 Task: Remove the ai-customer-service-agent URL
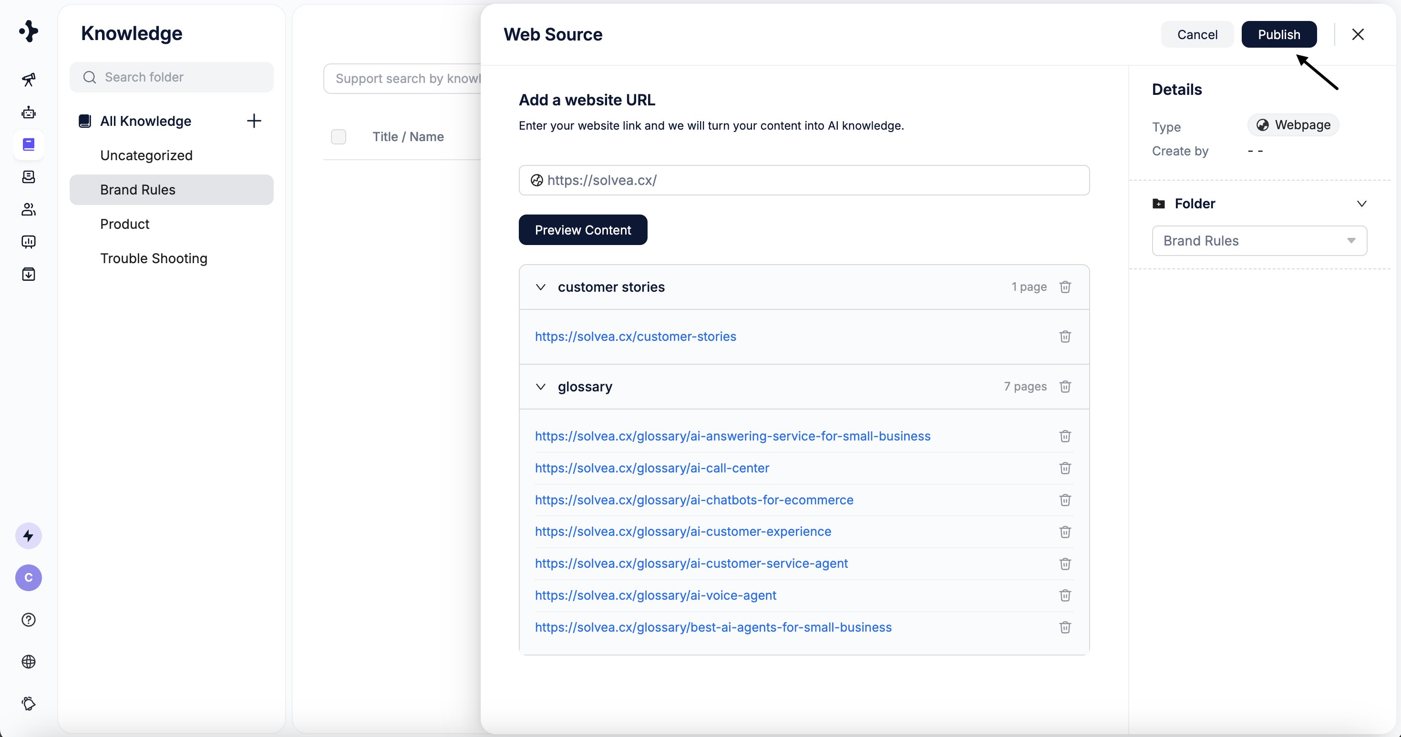tap(1065, 563)
